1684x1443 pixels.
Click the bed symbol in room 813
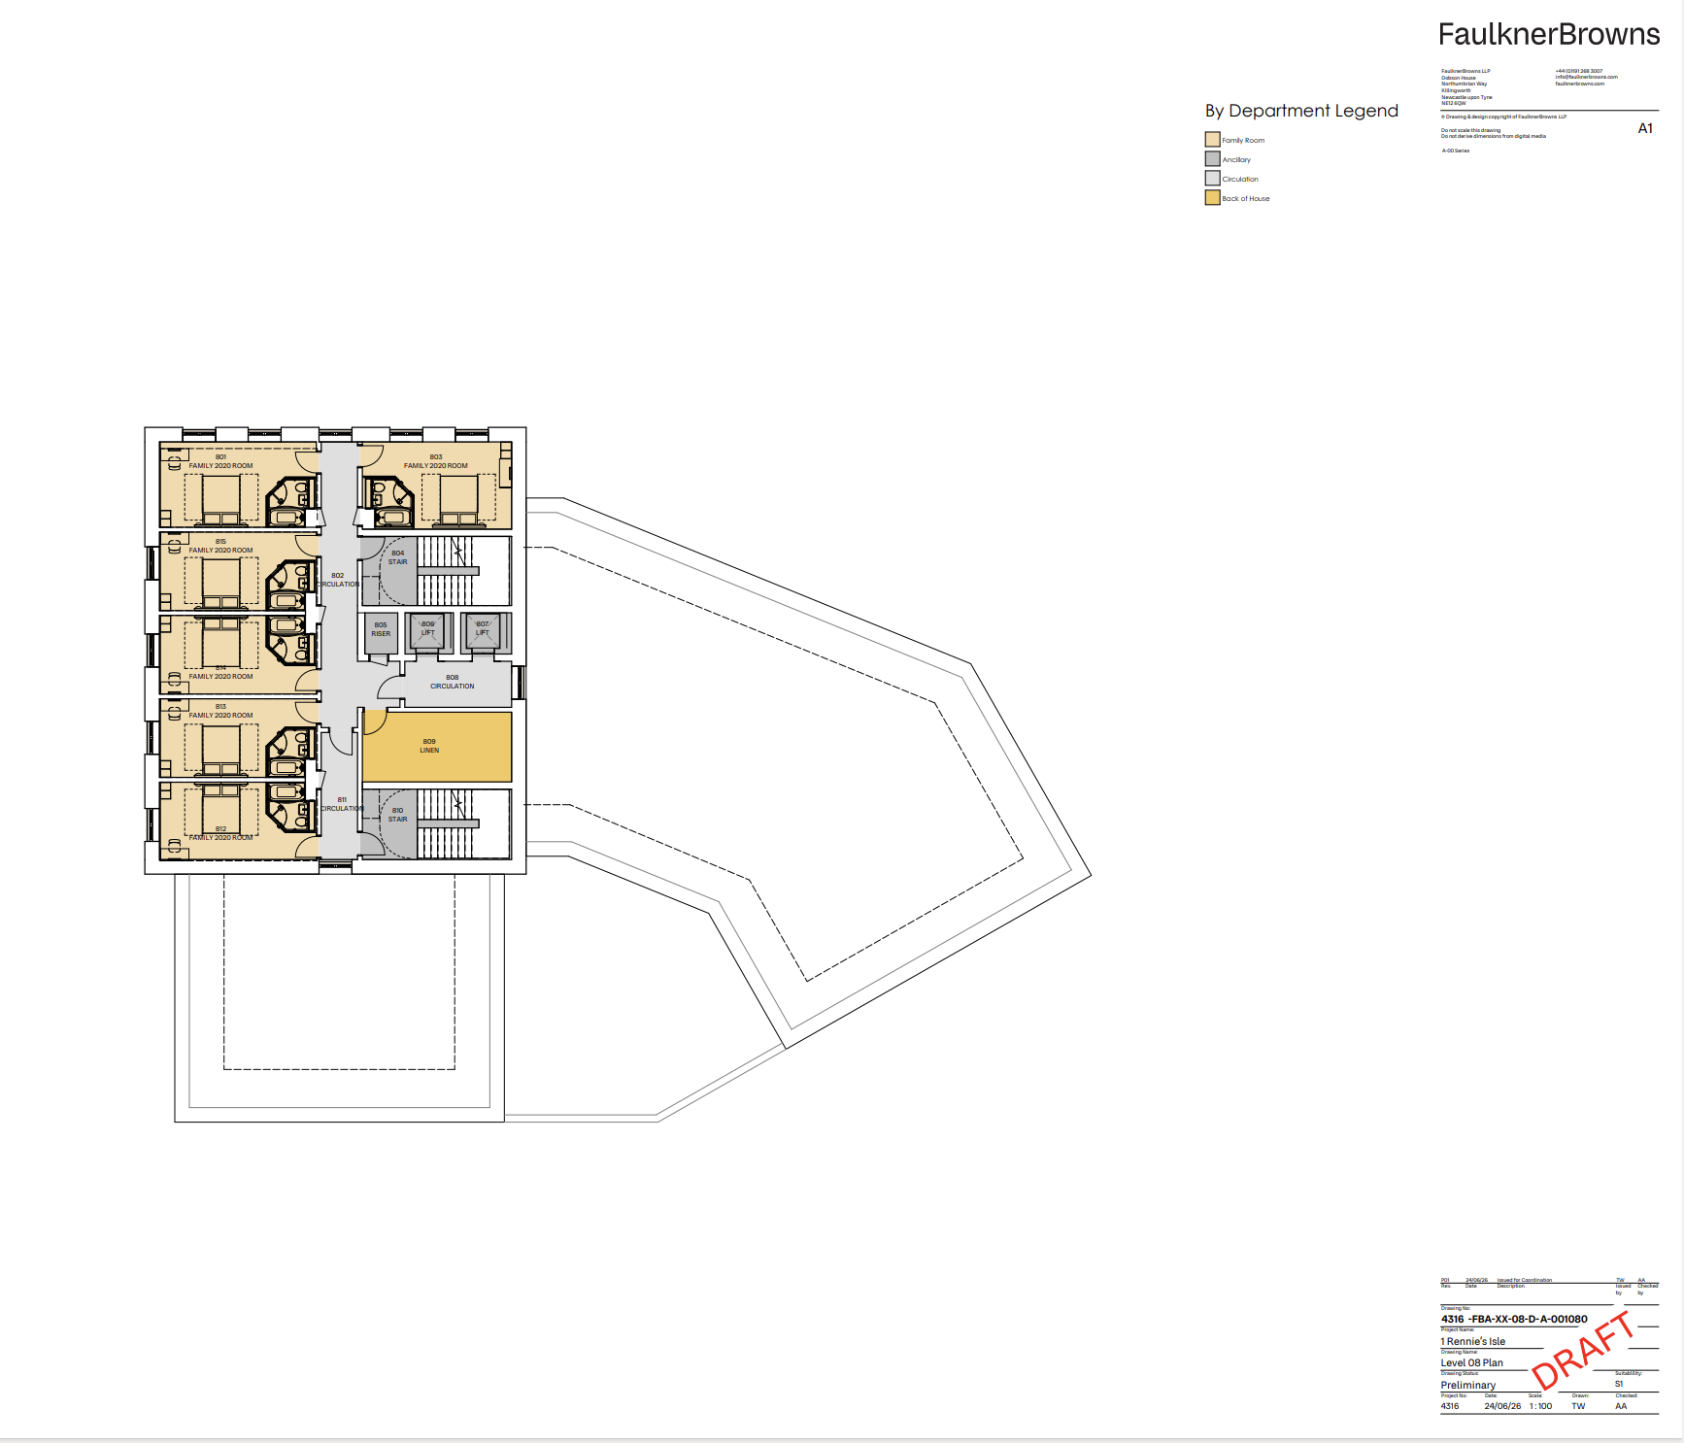click(x=221, y=750)
